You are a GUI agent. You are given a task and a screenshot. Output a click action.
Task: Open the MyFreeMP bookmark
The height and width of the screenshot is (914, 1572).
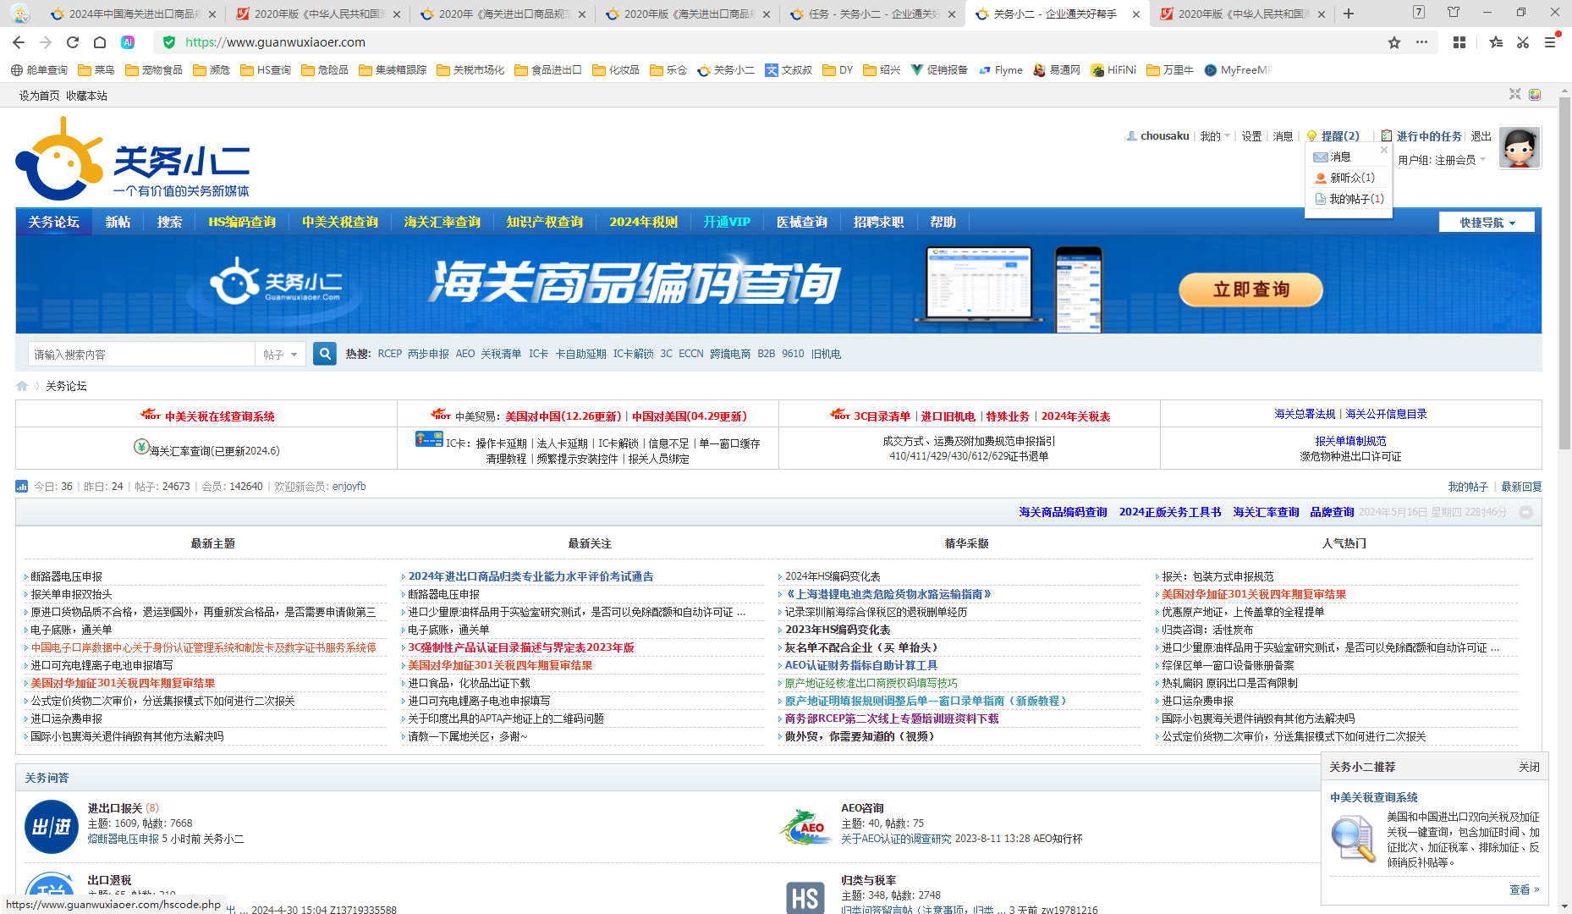(1238, 70)
